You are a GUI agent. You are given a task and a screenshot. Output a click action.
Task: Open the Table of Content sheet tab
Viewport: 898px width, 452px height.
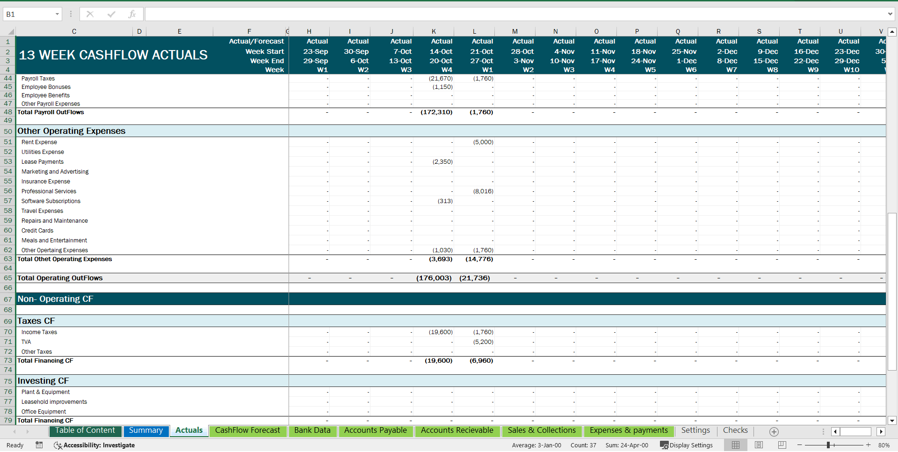coord(85,430)
